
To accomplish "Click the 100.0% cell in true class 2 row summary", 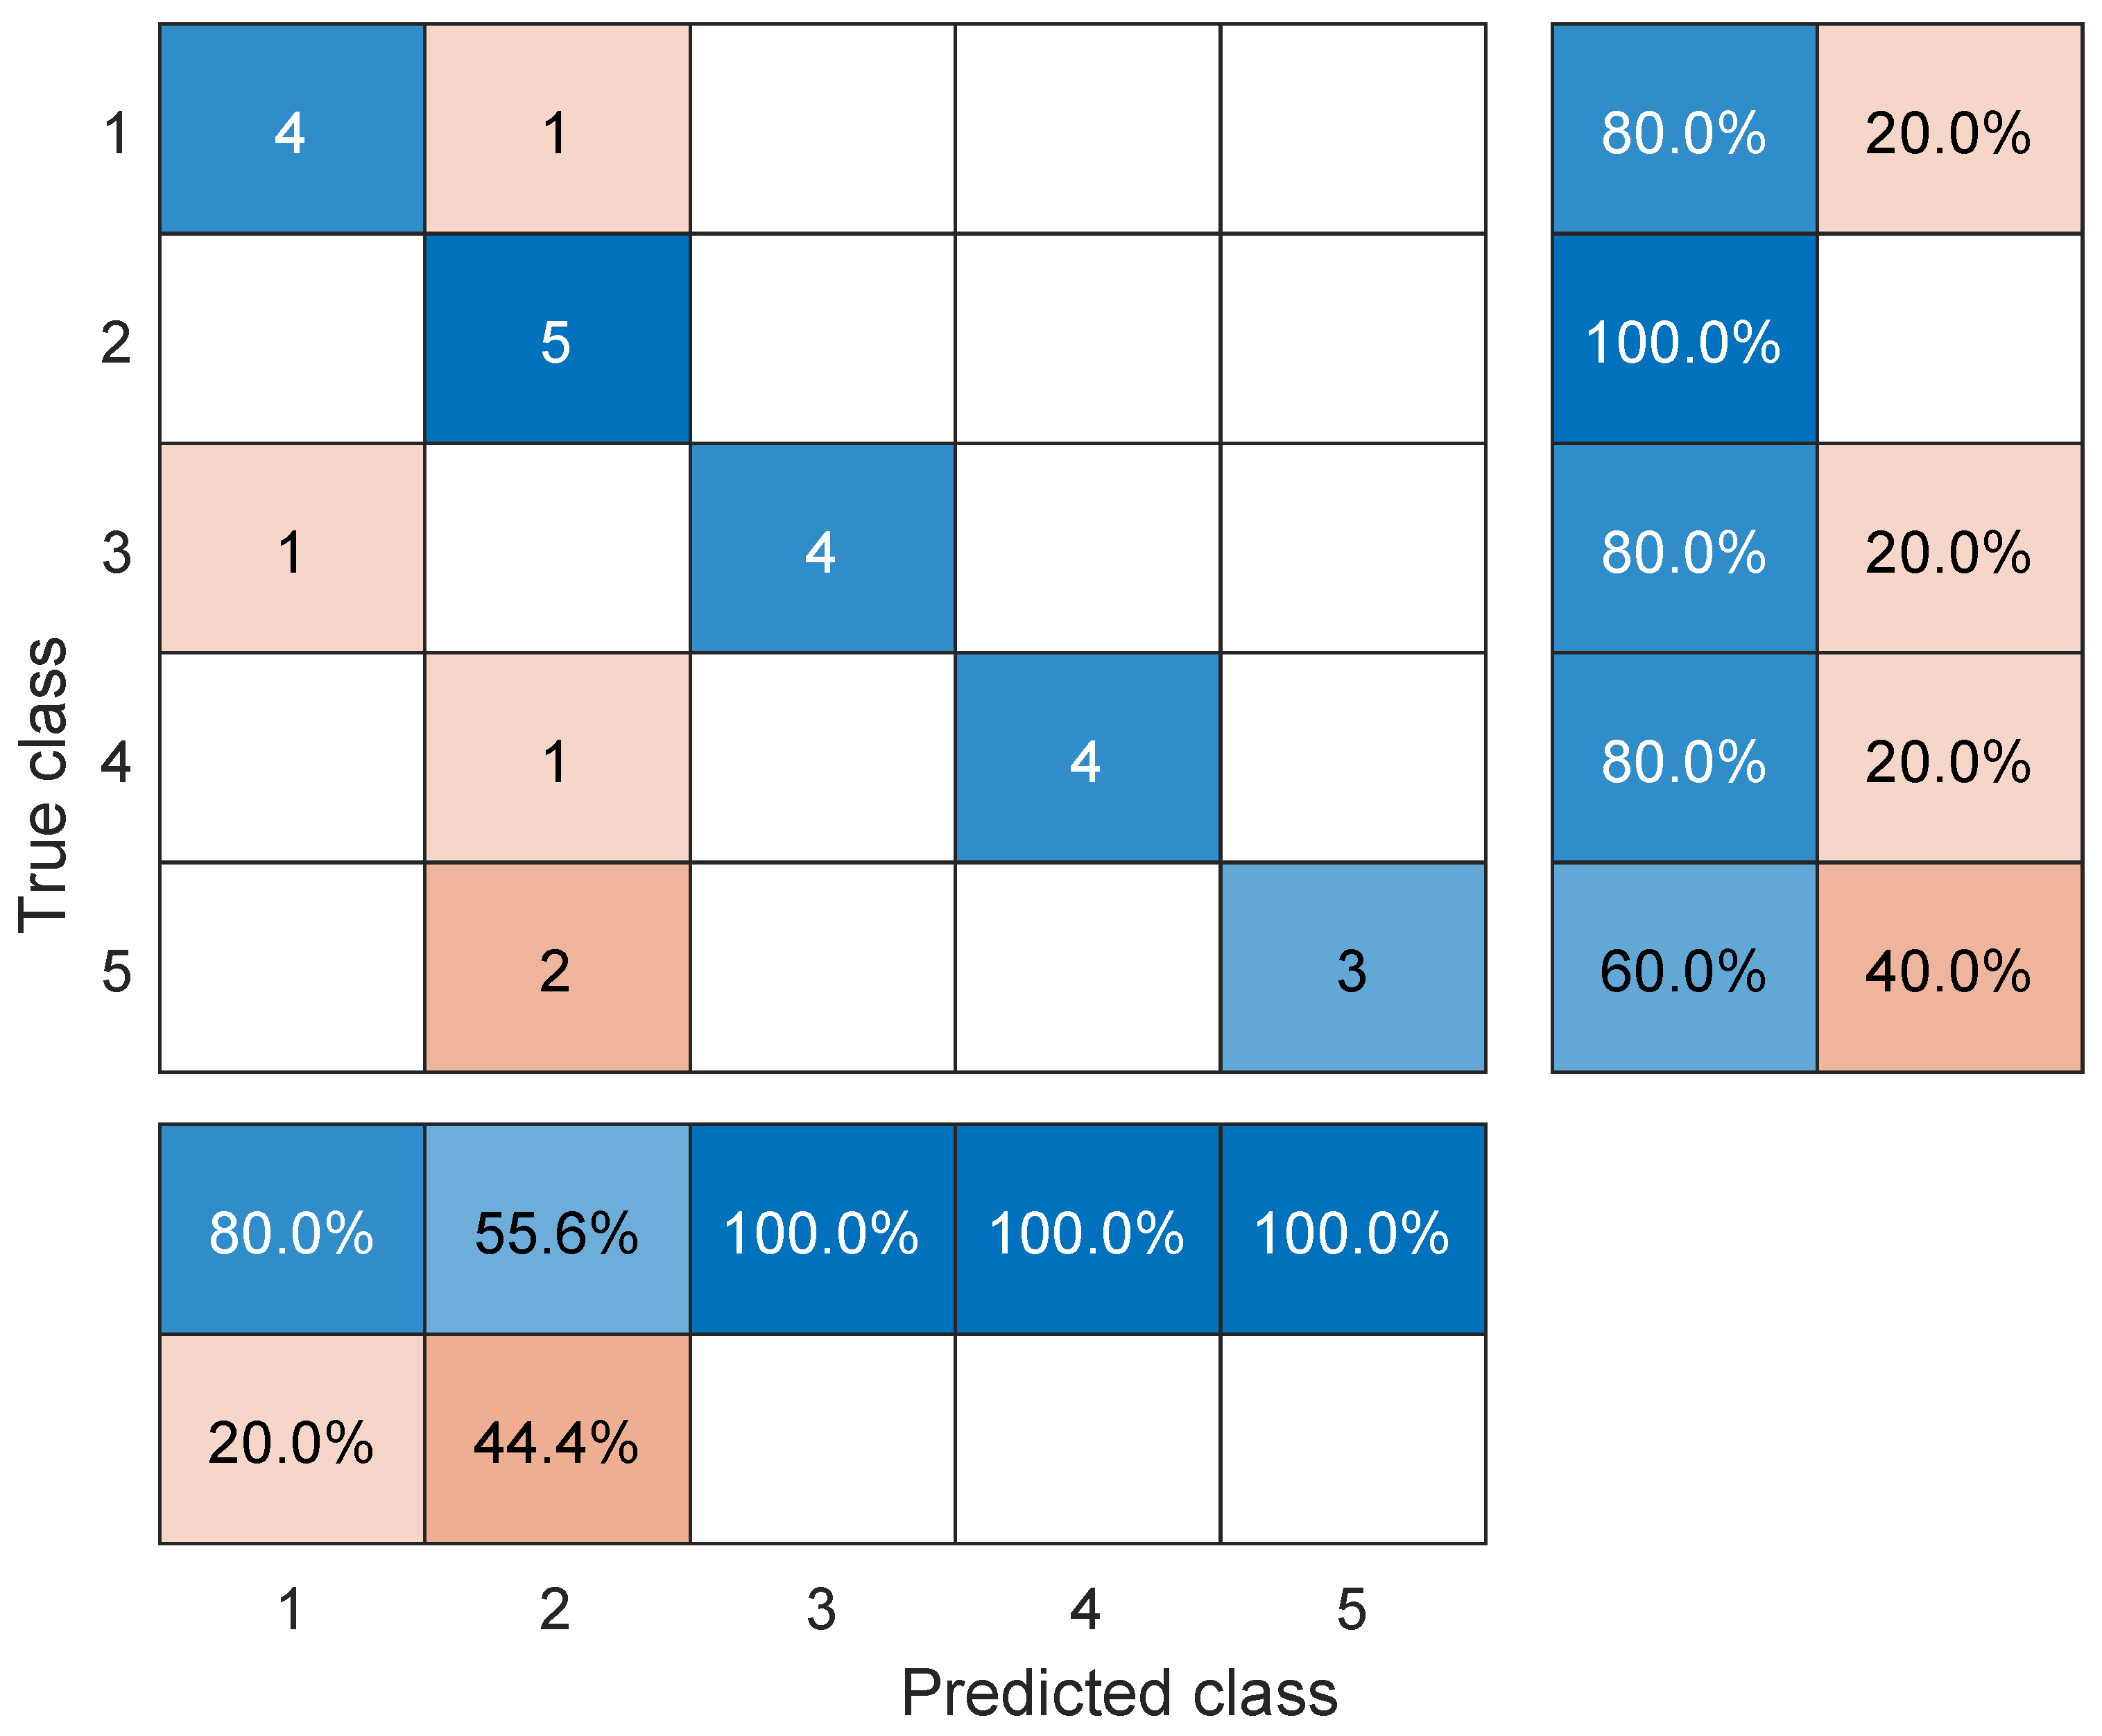I will point(1683,338).
